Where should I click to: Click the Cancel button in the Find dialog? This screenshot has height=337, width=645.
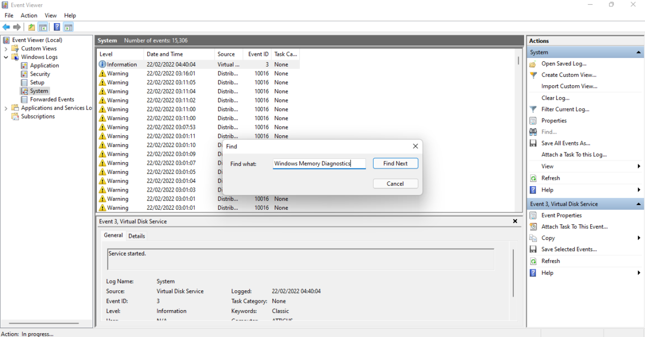coord(396,183)
